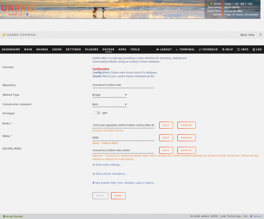Click the Array Started status text
The width and height of the screenshot is (264, 219).
(14, 216)
